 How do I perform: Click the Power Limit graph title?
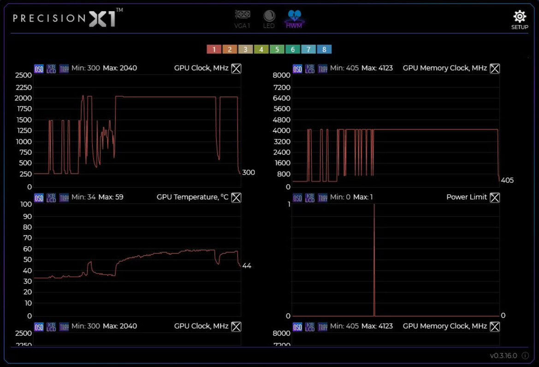pos(467,197)
